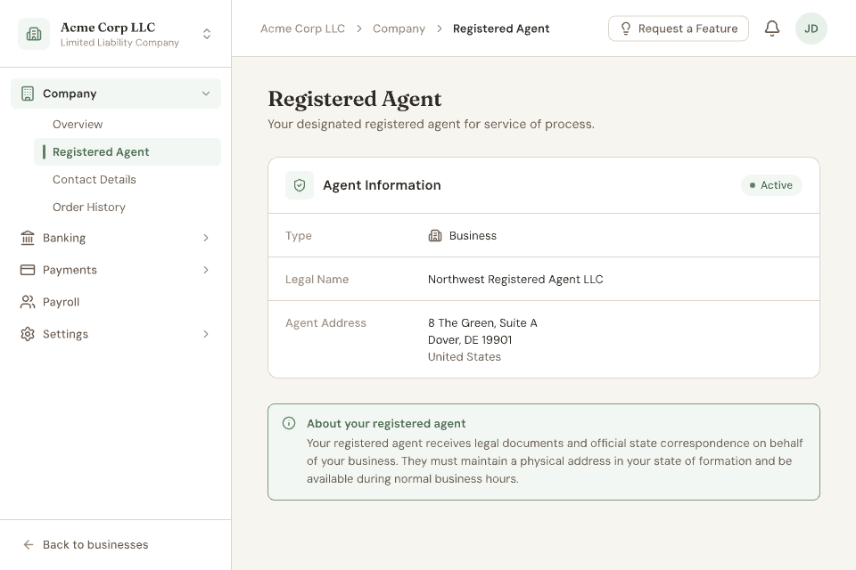Screen dimensions: 856x570
Task: Go to Contact Details page
Action: coord(95,180)
